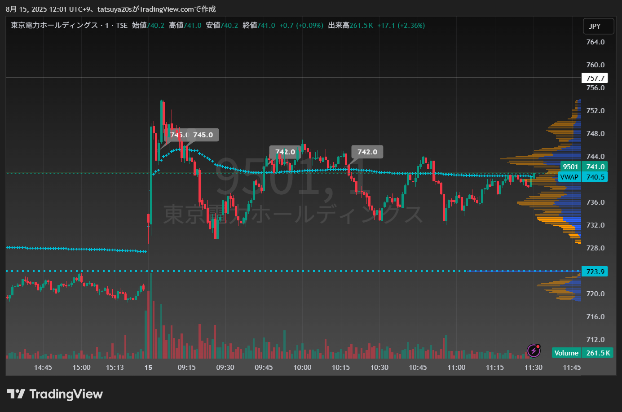
Task: Click the 744.0 price axis tick
Action: (596, 157)
